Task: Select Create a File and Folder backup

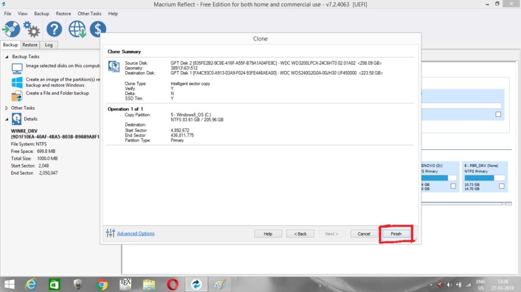Action: [57, 93]
